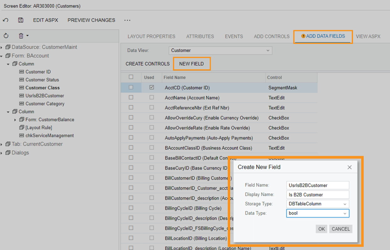Switch to the Events tab

tap(234, 36)
